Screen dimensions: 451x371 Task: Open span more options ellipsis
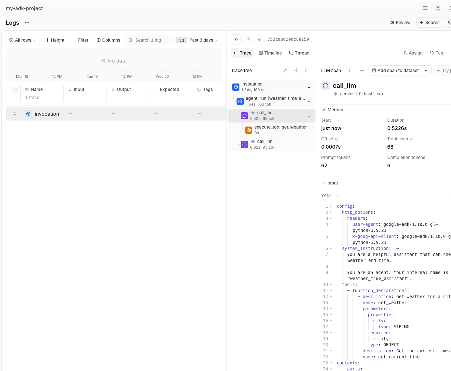(427, 71)
